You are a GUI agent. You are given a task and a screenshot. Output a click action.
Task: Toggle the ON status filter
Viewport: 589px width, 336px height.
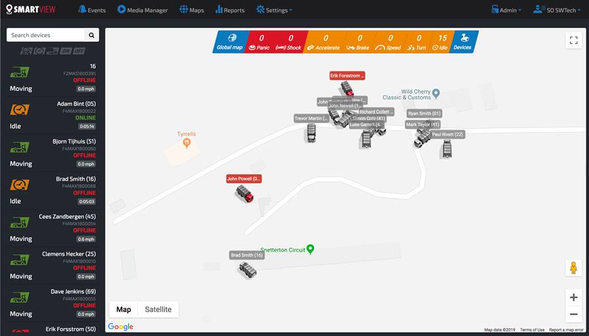click(x=65, y=51)
